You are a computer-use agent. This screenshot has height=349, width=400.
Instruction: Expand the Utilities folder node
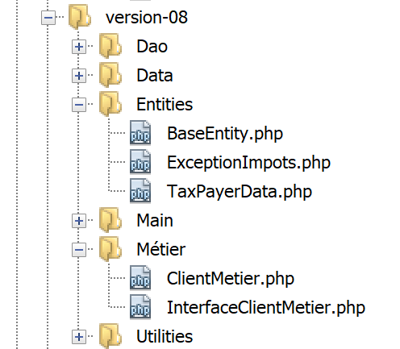click(79, 337)
